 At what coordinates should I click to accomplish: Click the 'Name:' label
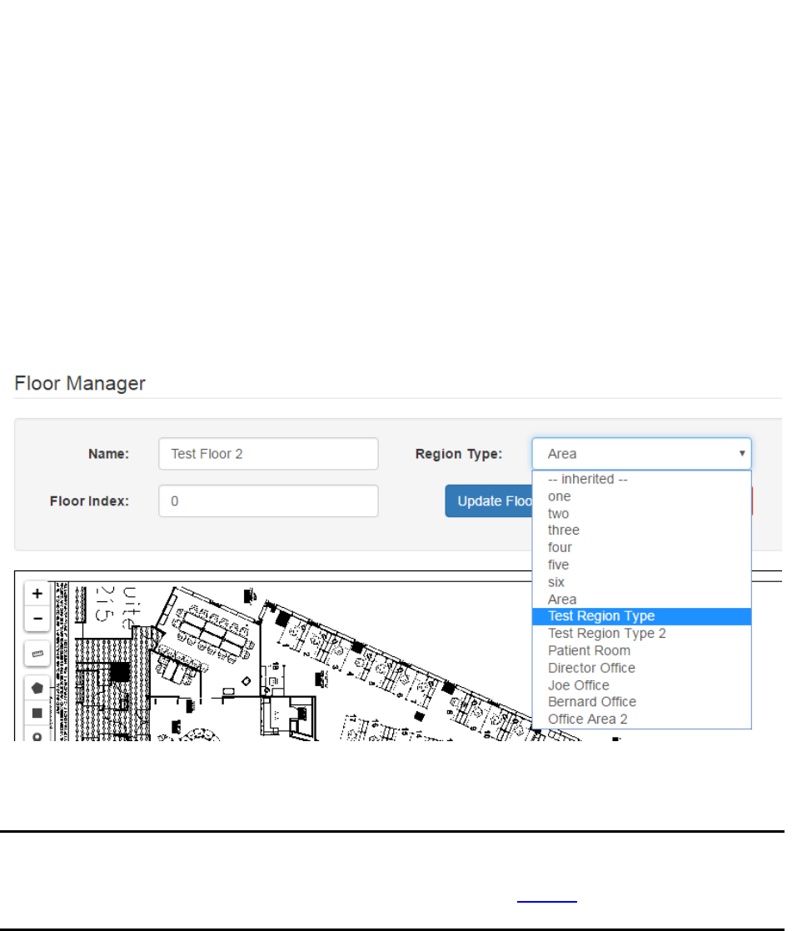108,454
